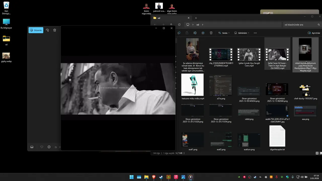Screen dimensions: 322x181
Task: Open Geri Dönüşüm recycle bin on desktop
Action: tap(6, 8)
